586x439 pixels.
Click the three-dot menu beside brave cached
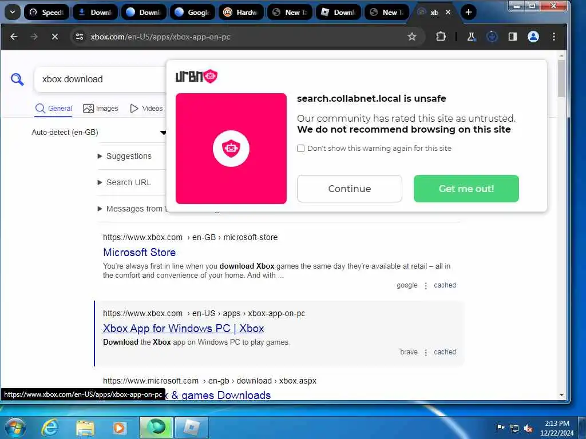pyautogui.click(x=426, y=352)
